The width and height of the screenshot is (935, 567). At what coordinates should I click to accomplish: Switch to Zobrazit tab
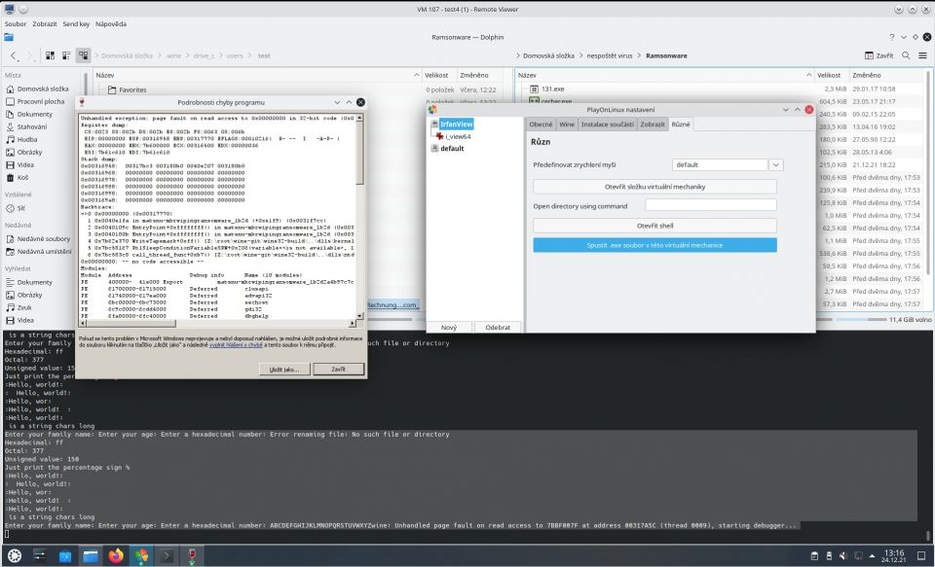click(653, 124)
